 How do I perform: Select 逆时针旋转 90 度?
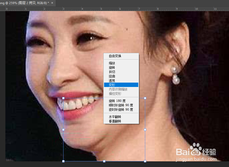[121, 110]
